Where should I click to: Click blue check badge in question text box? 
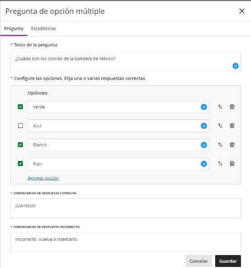[235, 66]
